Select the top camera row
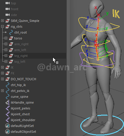Screen dimensions: 124x136 point(33,3)
